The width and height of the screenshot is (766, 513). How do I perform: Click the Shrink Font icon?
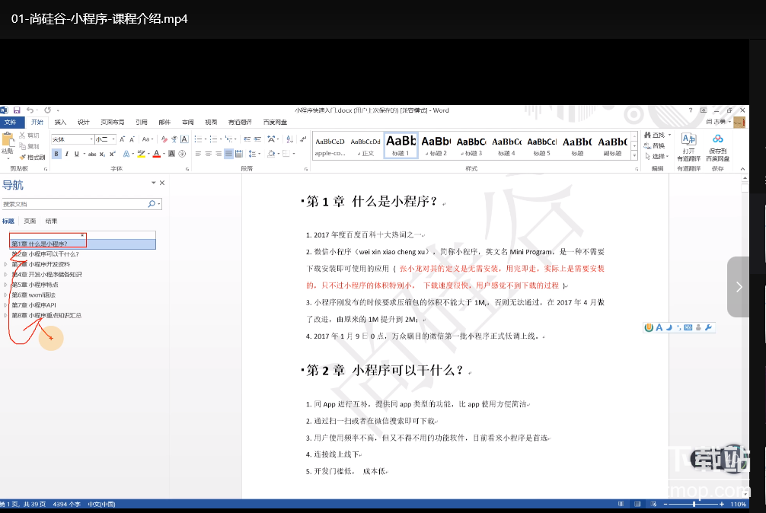point(132,139)
